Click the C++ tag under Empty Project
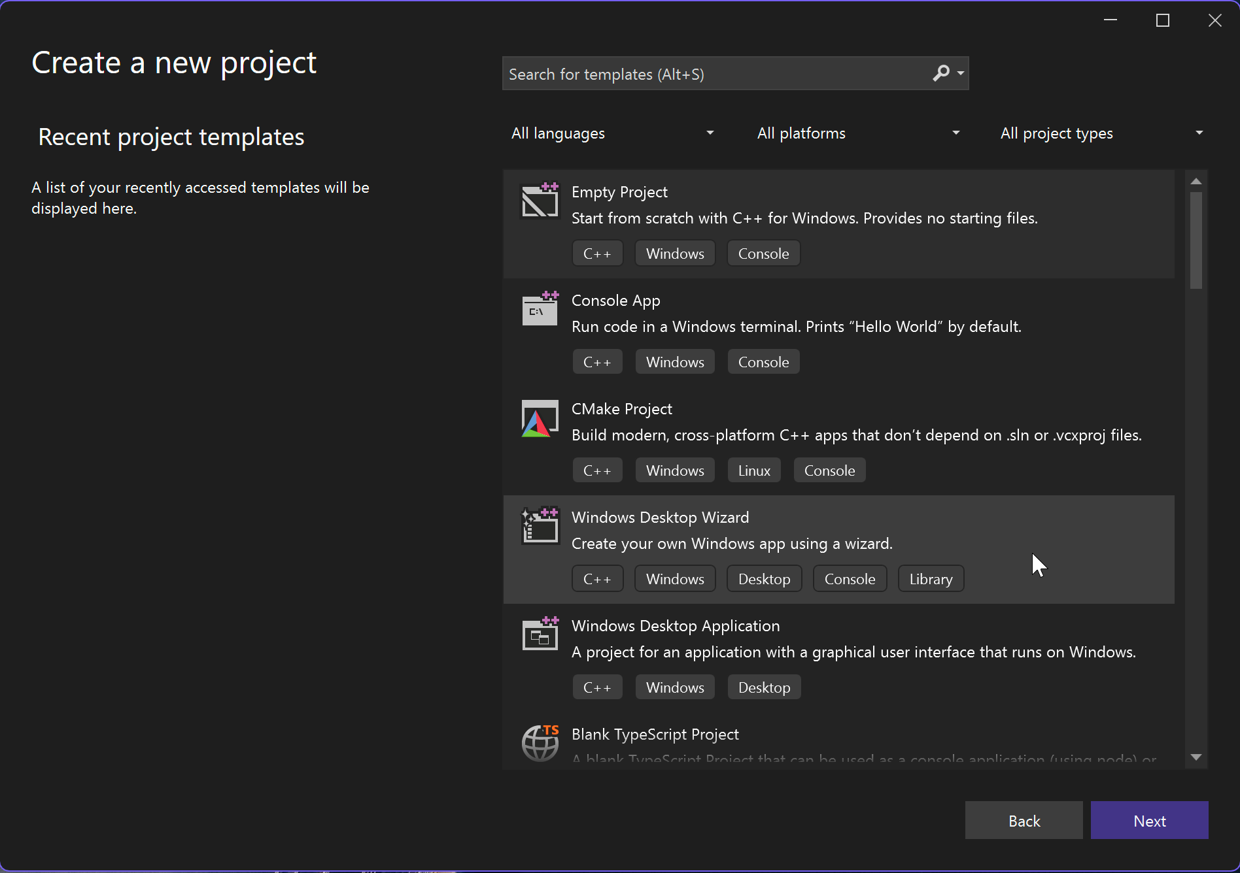Screen dimensions: 1240x873 597,254
